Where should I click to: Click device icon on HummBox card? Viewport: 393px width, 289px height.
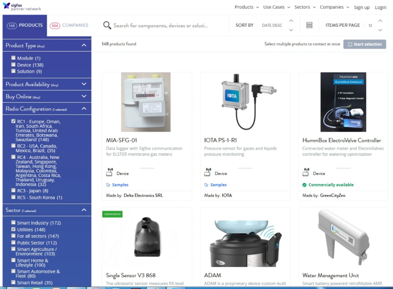(306, 172)
